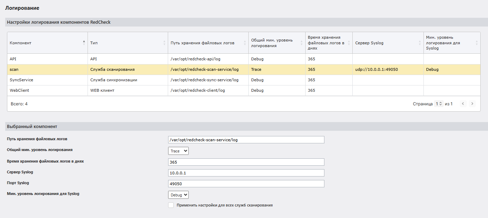The height and width of the screenshot is (218, 488).
Task: Click Debug Syslog level cell in scan row
Action: click(x=452, y=69)
